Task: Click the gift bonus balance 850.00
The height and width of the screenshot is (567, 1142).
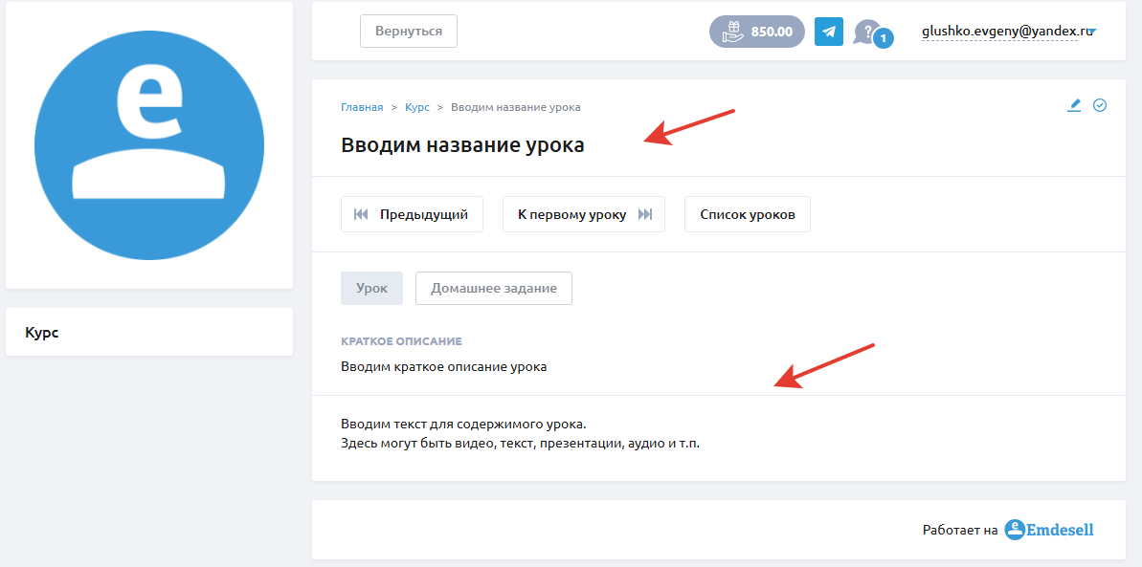Action: pyautogui.click(x=757, y=32)
